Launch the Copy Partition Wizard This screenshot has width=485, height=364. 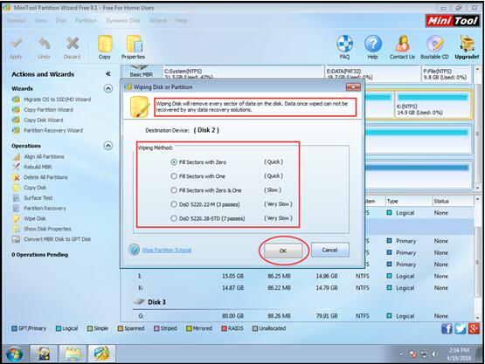pyautogui.click(x=43, y=110)
